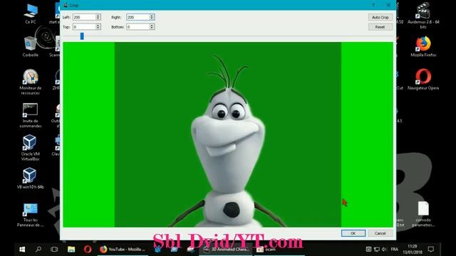Click the Top crop value field

pyautogui.click(x=84, y=27)
